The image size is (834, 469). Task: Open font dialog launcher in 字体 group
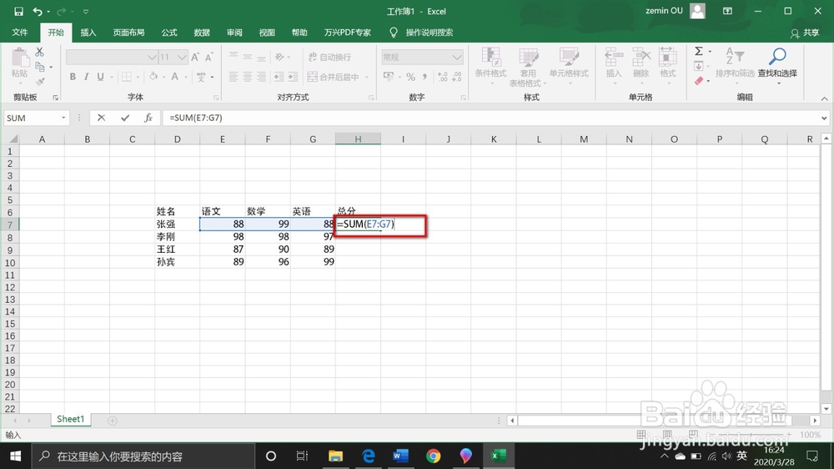coord(216,98)
